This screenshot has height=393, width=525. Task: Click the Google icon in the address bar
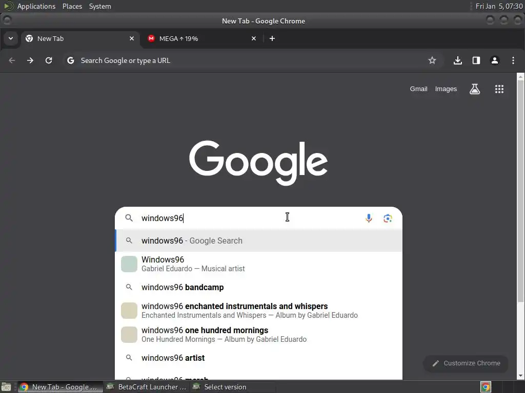tap(70, 60)
